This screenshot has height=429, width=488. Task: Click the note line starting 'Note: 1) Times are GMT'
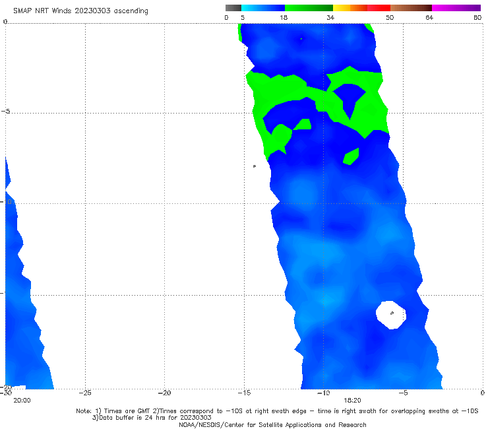coord(277,411)
